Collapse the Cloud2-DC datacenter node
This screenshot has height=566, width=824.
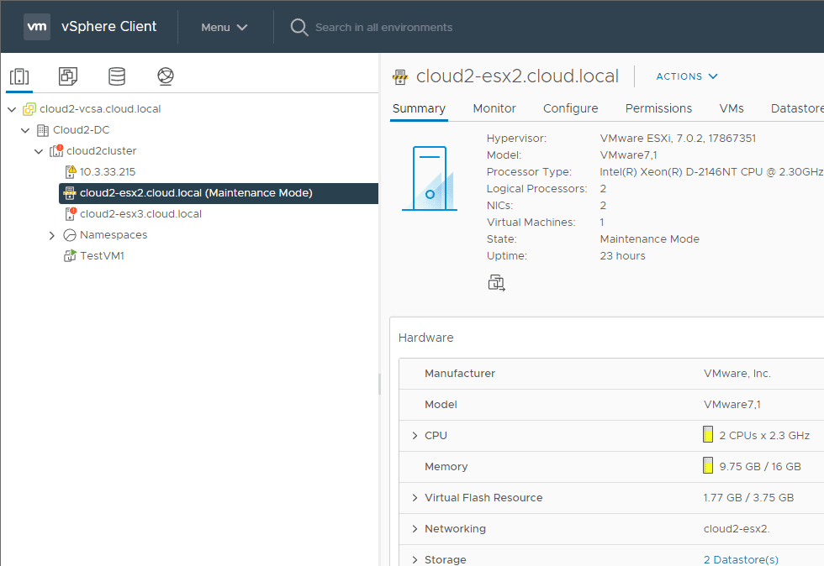coord(25,130)
